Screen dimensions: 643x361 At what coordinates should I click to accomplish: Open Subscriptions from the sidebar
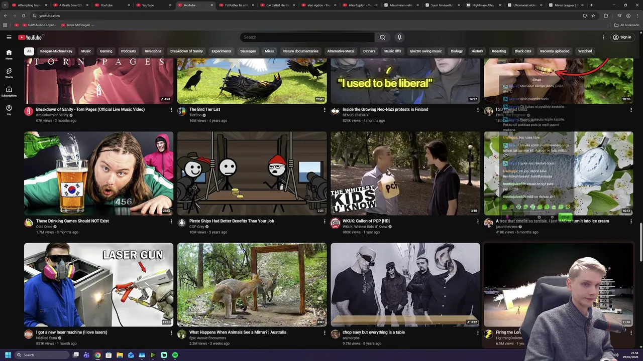[9, 92]
